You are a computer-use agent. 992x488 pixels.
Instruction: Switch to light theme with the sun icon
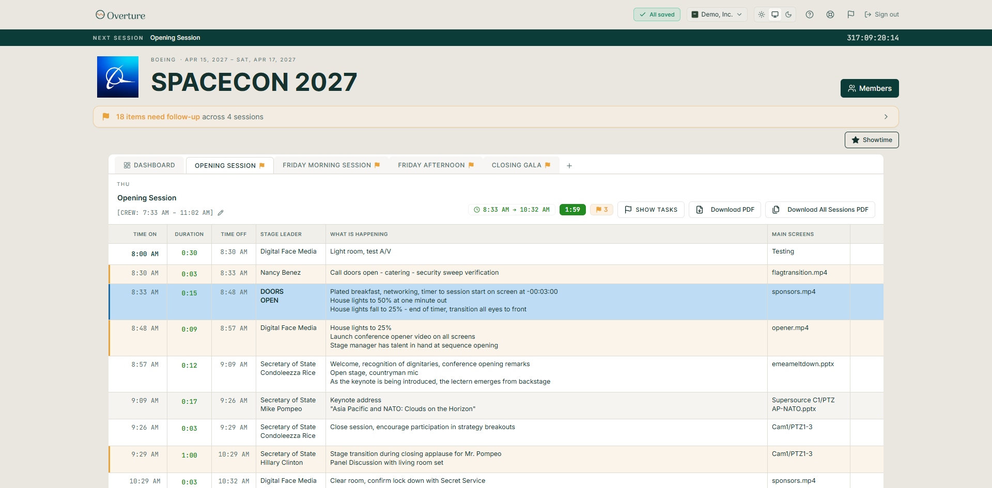(762, 14)
